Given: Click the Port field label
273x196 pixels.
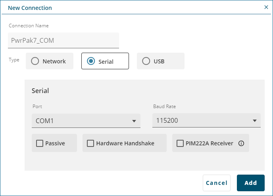Looking at the screenshot, I should coord(38,107).
